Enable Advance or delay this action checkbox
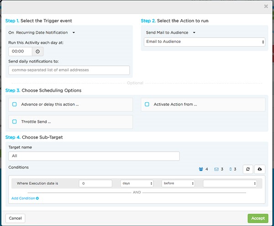Image resolution: width=274 pixels, height=226 pixels. [15, 104]
